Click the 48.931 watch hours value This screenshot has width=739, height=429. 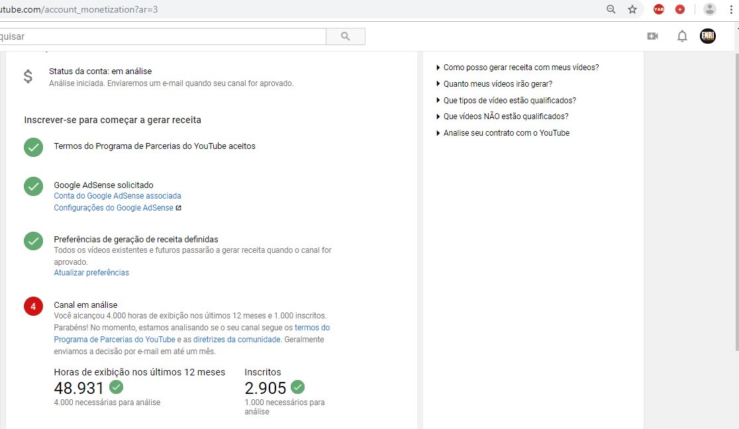coord(79,388)
